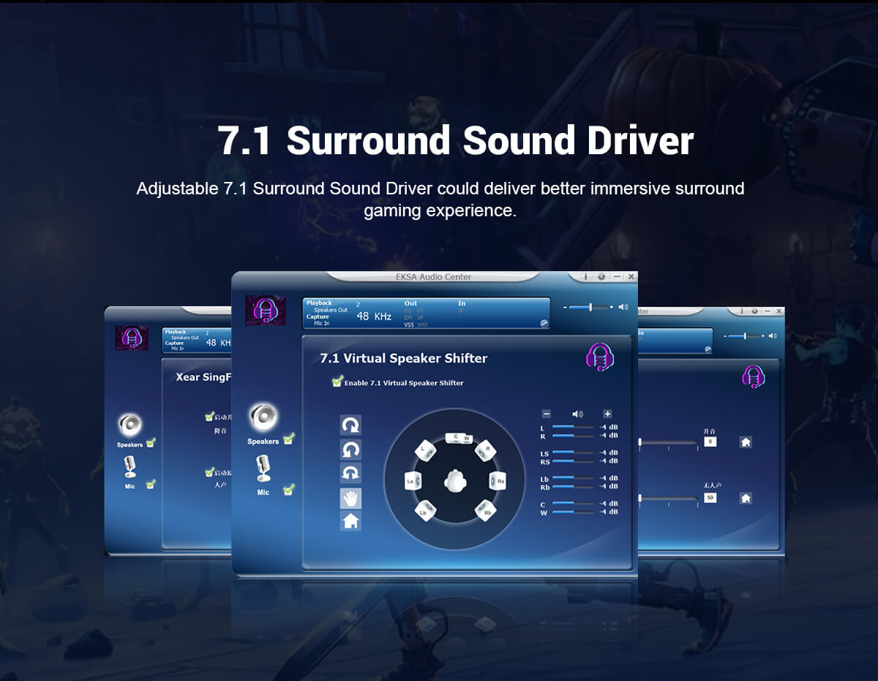Toggle the Speakers checkbox in front window
This screenshot has width=878, height=681.
click(289, 438)
